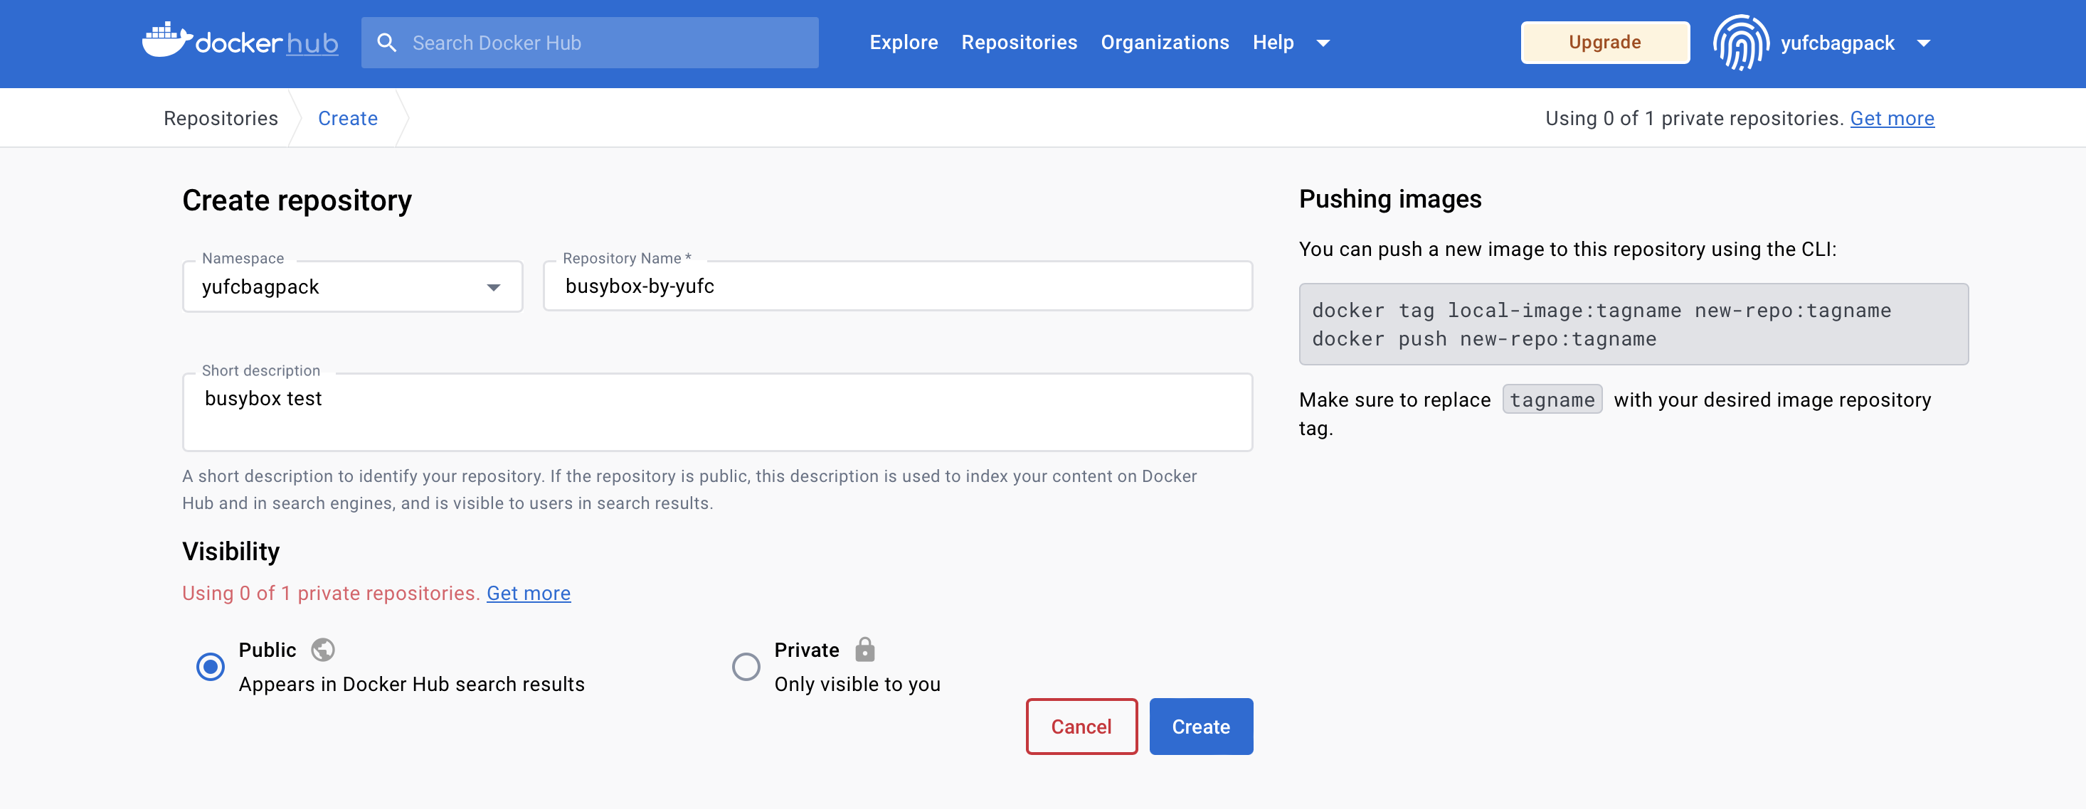2086x809 pixels.
Task: Click the search magnifier icon
Action: pyautogui.click(x=387, y=43)
